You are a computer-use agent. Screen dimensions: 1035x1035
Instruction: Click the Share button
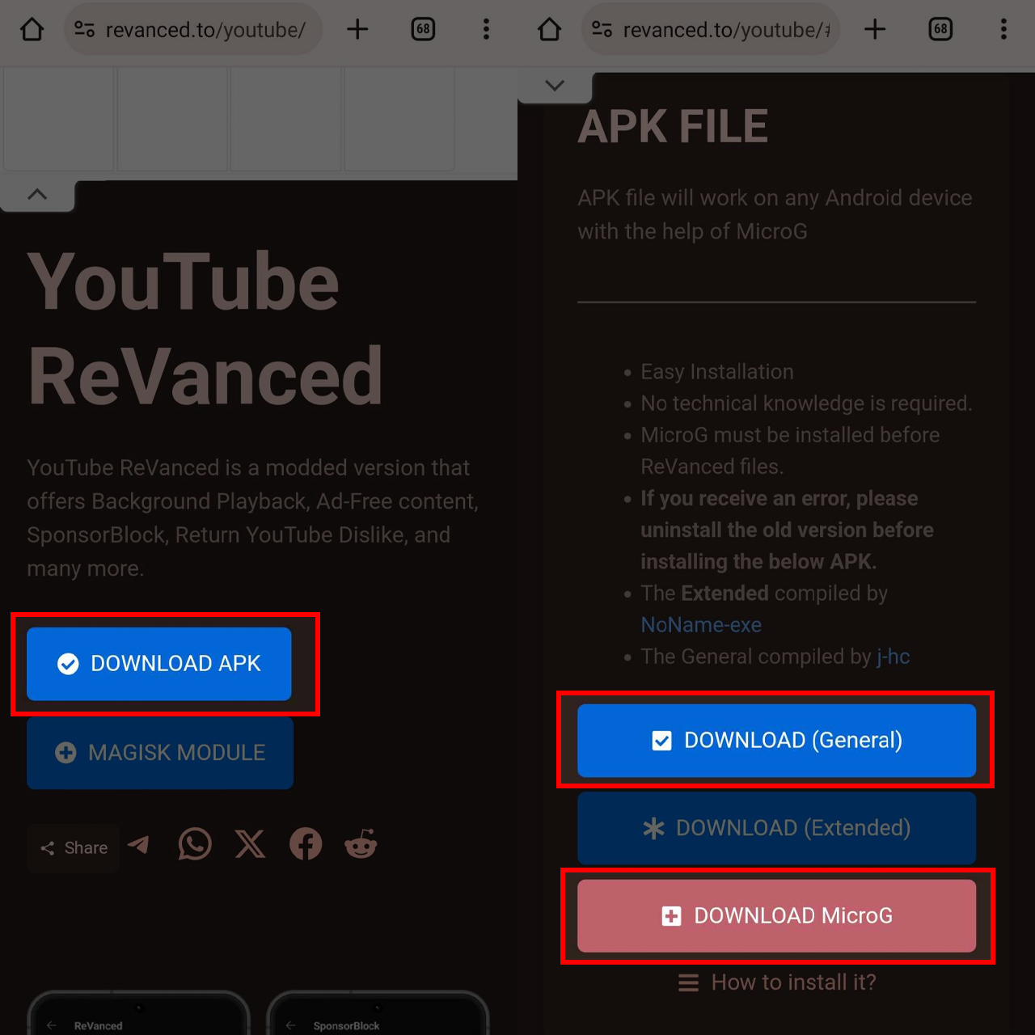click(x=74, y=848)
